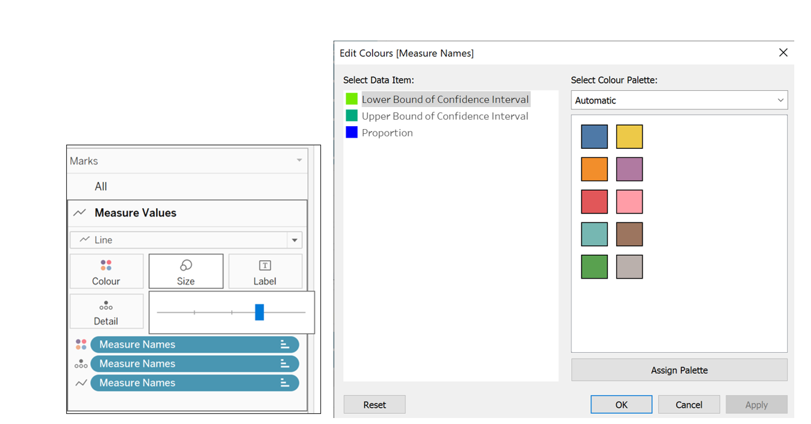Click the blue size slider handle
The image size is (811, 424).
click(x=259, y=312)
